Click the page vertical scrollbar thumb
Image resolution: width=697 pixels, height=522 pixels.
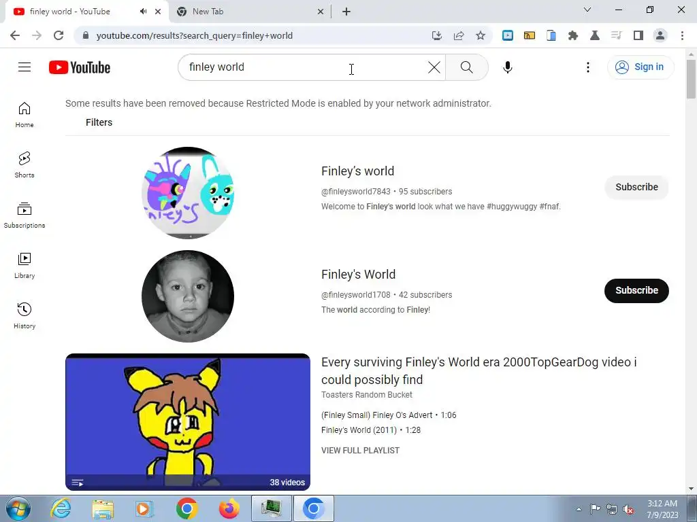pos(691,79)
